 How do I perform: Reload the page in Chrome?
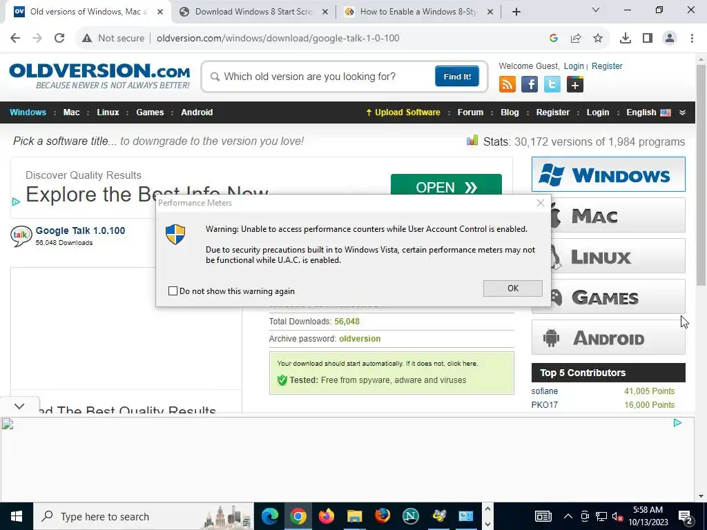coord(59,38)
